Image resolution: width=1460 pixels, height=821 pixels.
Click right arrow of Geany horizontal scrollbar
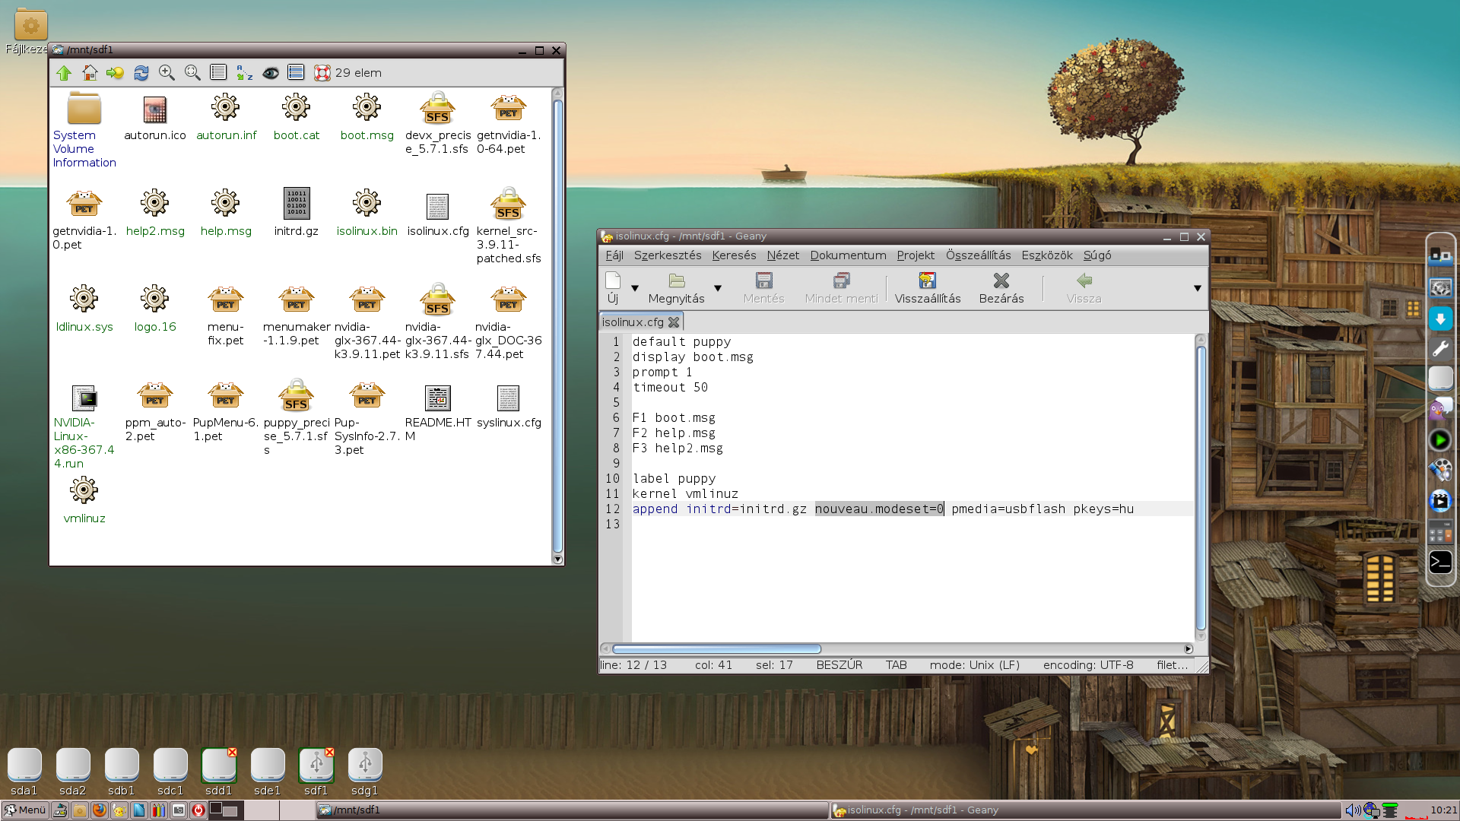tap(1189, 649)
